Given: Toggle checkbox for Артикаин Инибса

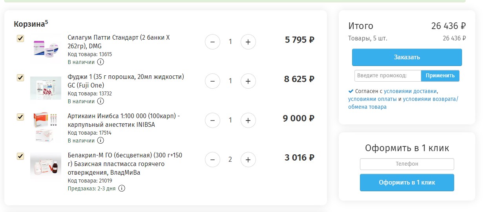Looking at the screenshot, I should [x=20, y=117].
